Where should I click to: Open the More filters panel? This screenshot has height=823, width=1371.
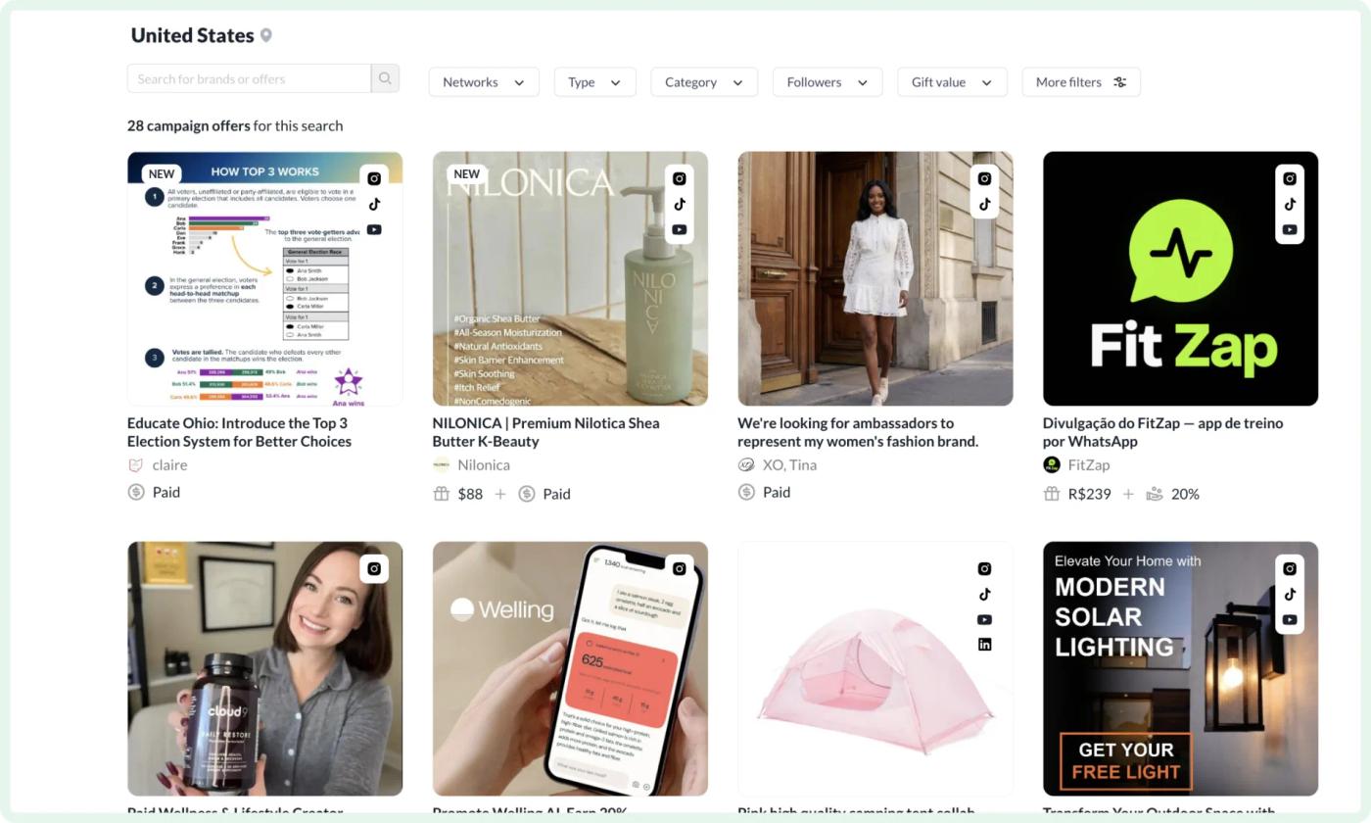coord(1081,82)
